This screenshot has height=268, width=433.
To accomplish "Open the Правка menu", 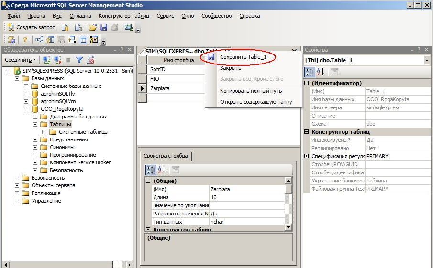I will tap(36, 16).
